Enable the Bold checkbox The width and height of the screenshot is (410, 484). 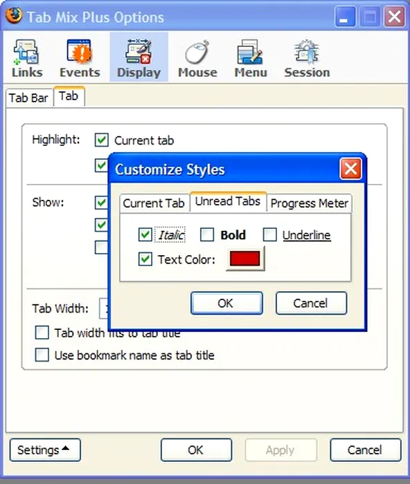click(207, 234)
